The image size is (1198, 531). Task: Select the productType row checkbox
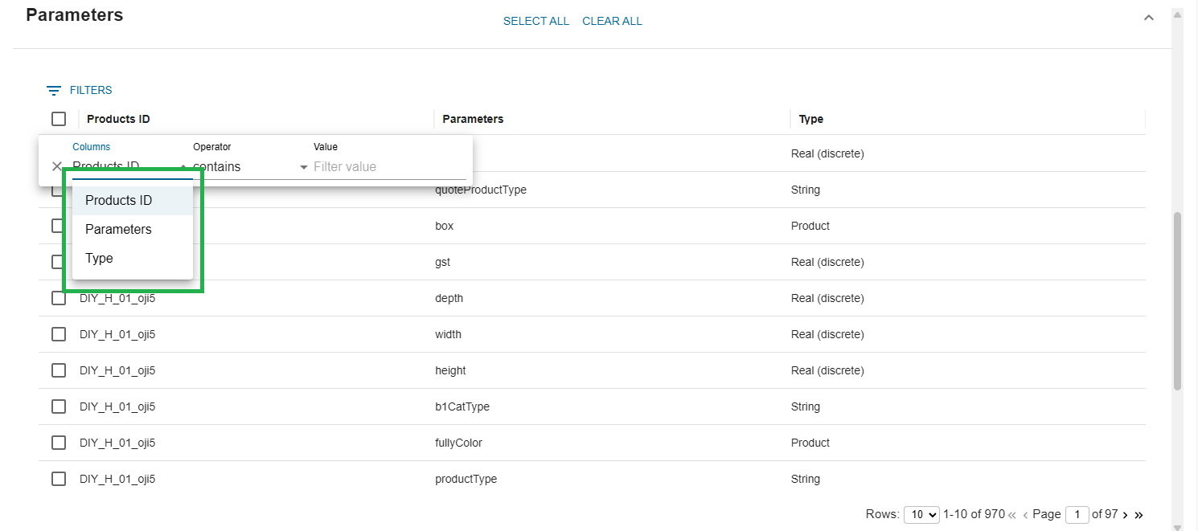click(59, 479)
